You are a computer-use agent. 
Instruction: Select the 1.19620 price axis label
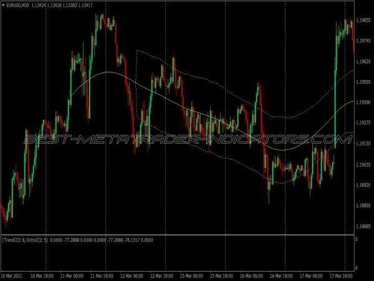[x=363, y=62]
